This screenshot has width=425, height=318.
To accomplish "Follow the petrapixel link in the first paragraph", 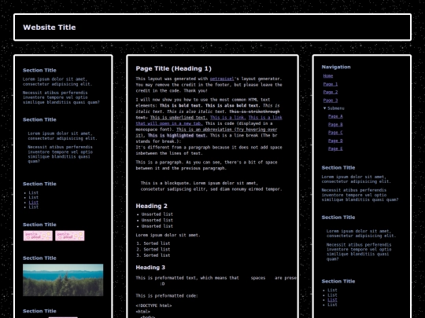I will 222,79.
